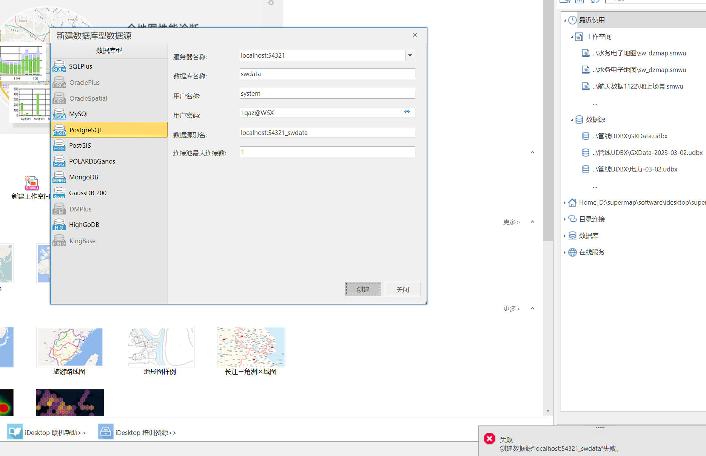Click ellipsis under 数据源 recent list

pyautogui.click(x=595, y=186)
